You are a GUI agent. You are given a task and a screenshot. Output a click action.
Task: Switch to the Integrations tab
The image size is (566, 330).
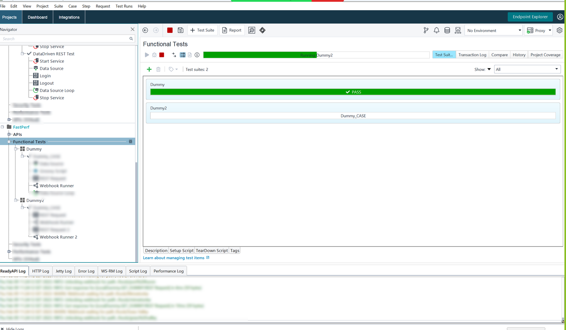coord(69,17)
